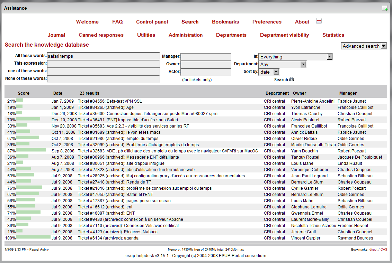Focus the Manager text field
The width and height of the screenshot is (392, 263).
pos(206,57)
